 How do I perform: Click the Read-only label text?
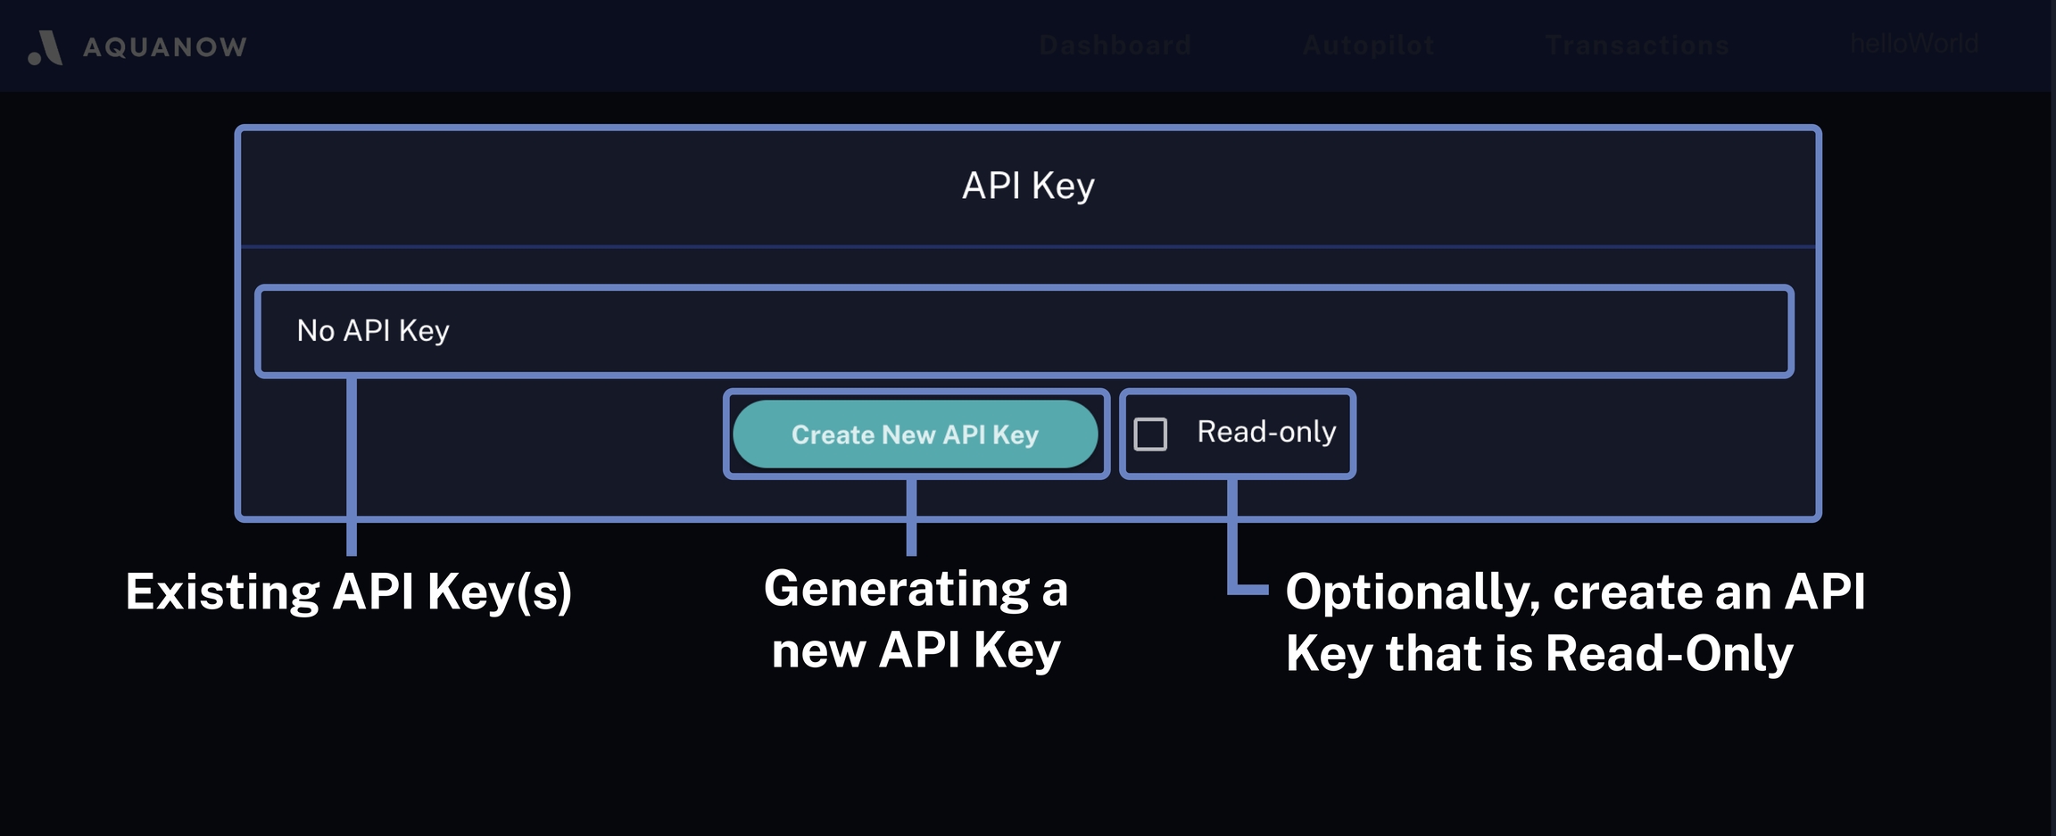tap(1266, 433)
